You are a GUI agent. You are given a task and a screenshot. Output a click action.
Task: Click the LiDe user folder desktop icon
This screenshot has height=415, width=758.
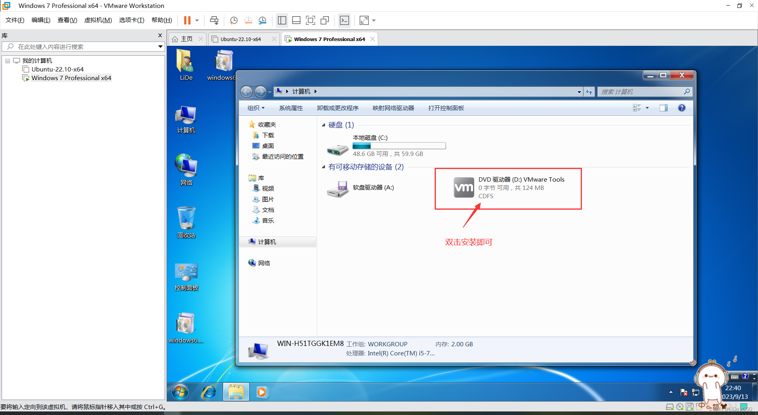click(x=186, y=65)
